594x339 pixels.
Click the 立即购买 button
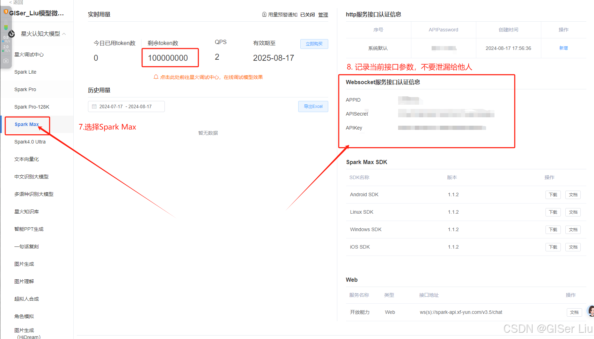click(314, 44)
